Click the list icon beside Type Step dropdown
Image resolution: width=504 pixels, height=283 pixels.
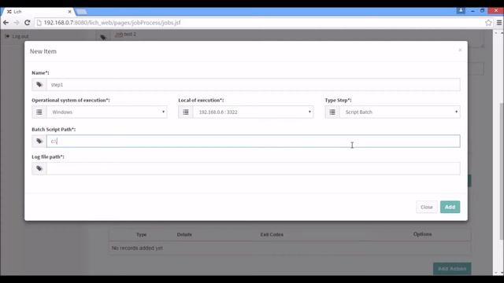pyautogui.click(x=332, y=112)
